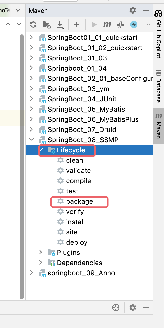
Task: Click SpringBoot_08_SSMP module icon
Action: pos(42,140)
